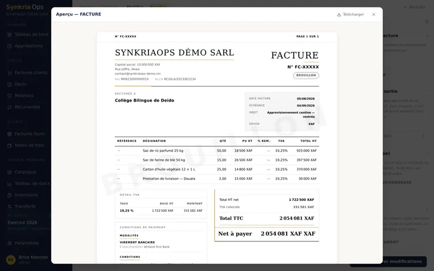
Task: Open Factures fourn in the sidebar
Action: pos(26,134)
